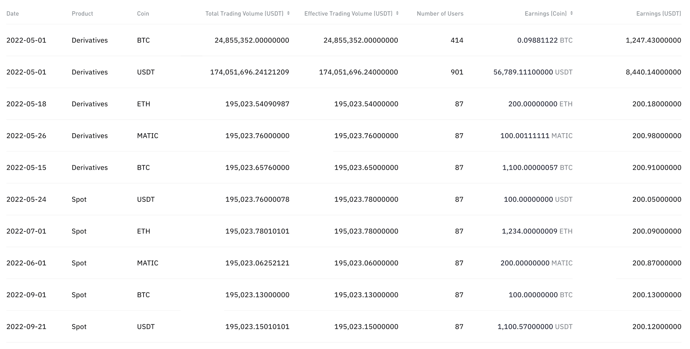The image size is (690, 349).
Task: Select the row dated 2022-05-26
Action: [x=344, y=136]
